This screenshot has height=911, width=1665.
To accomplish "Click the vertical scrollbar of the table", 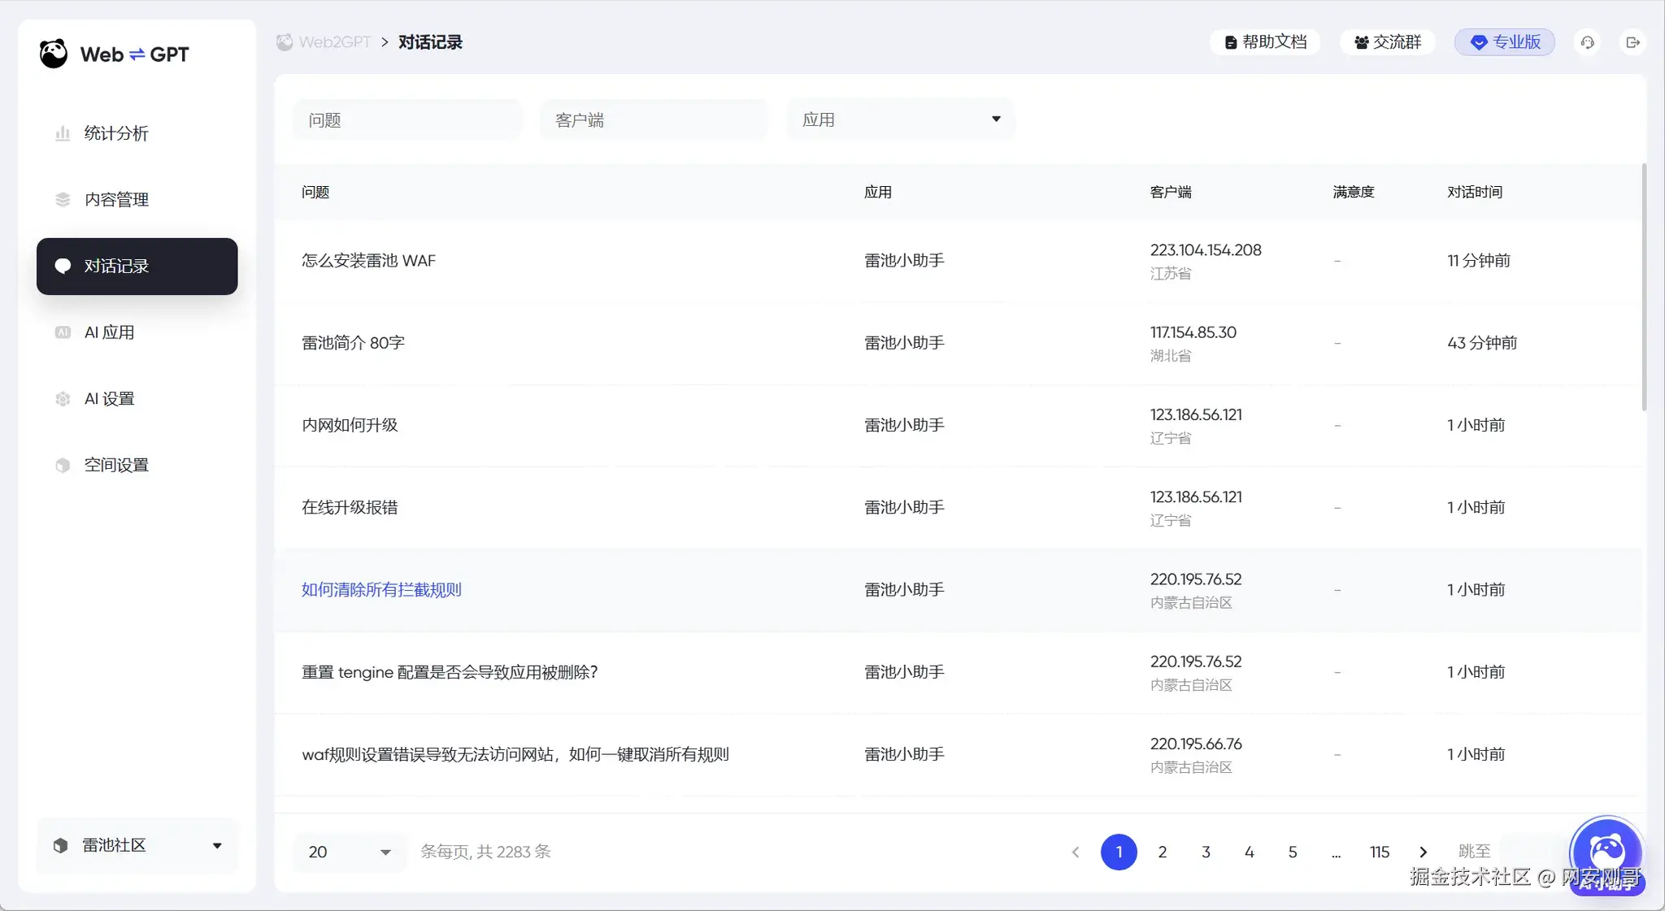I will [x=1644, y=288].
